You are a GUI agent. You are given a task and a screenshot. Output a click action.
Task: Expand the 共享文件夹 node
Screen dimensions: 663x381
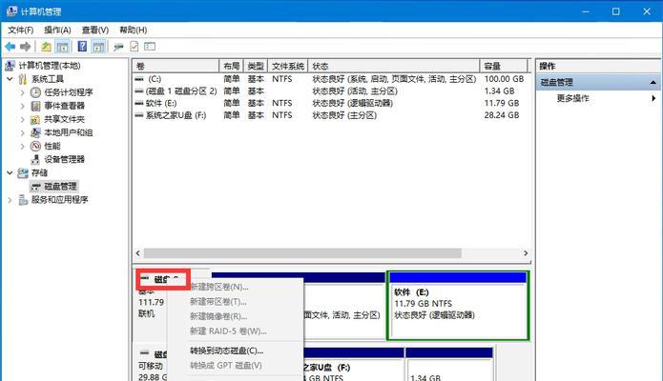click(x=22, y=119)
